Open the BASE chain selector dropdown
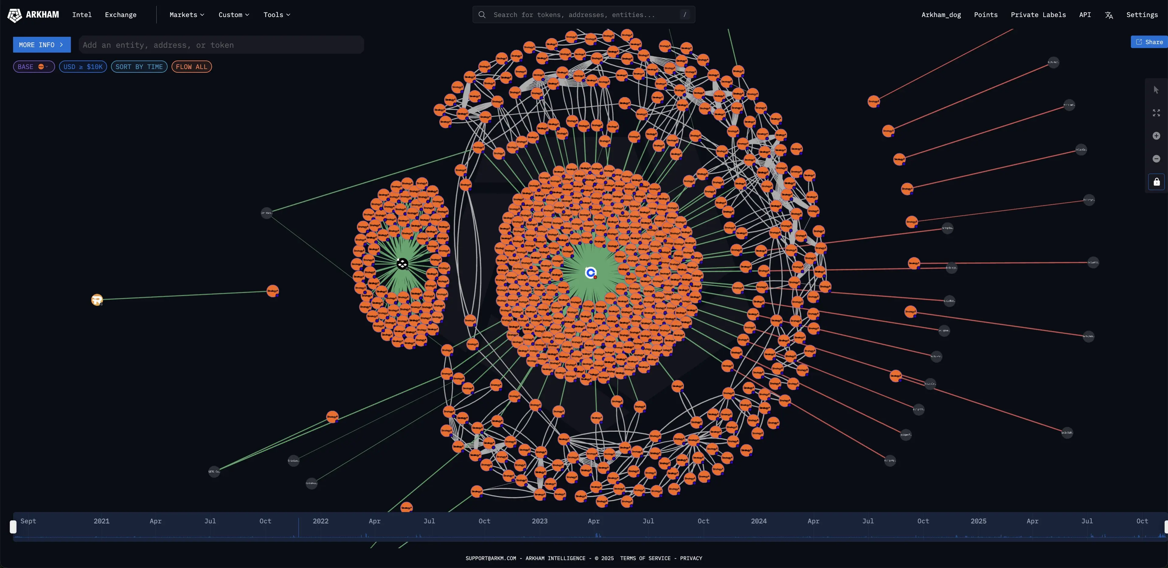Viewport: 1168px width, 568px height. [33, 67]
